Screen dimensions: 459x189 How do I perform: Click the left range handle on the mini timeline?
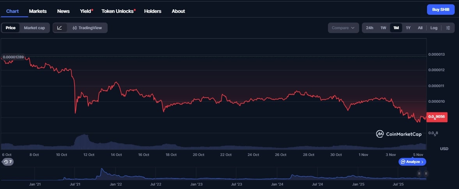(419, 173)
